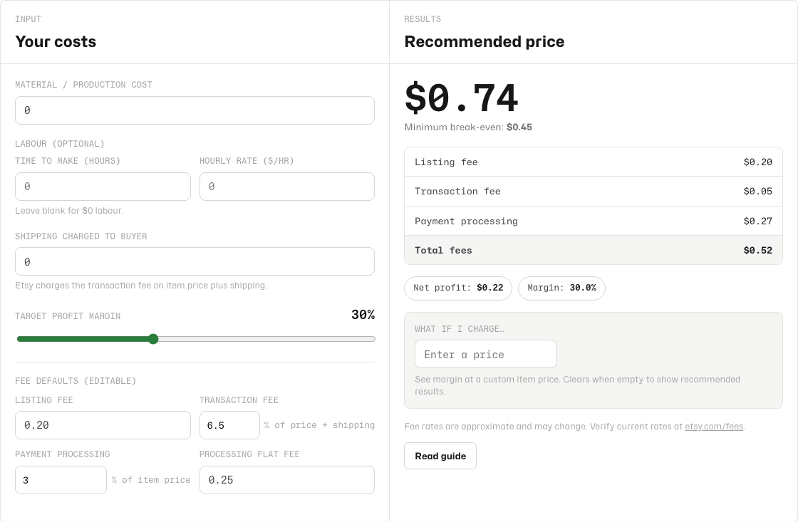Click the 'Recommended price' heading
Screen dimensions: 798x522
pos(484,42)
